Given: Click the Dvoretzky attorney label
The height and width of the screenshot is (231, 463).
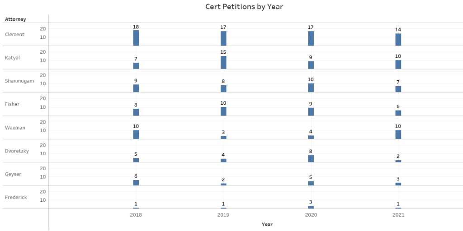Looking at the screenshot, I should click(17, 151).
